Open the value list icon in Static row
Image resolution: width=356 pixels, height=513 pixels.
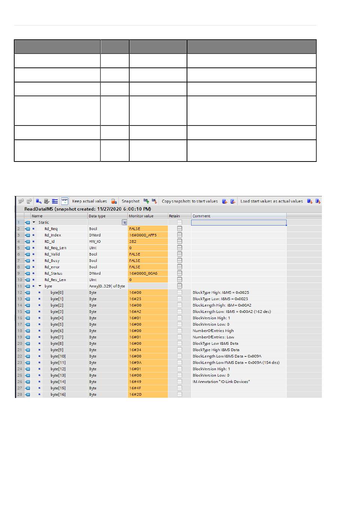pos(124,223)
